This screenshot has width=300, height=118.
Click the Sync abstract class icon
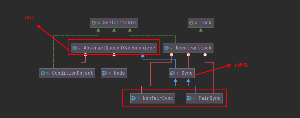pyautogui.click(x=172, y=73)
